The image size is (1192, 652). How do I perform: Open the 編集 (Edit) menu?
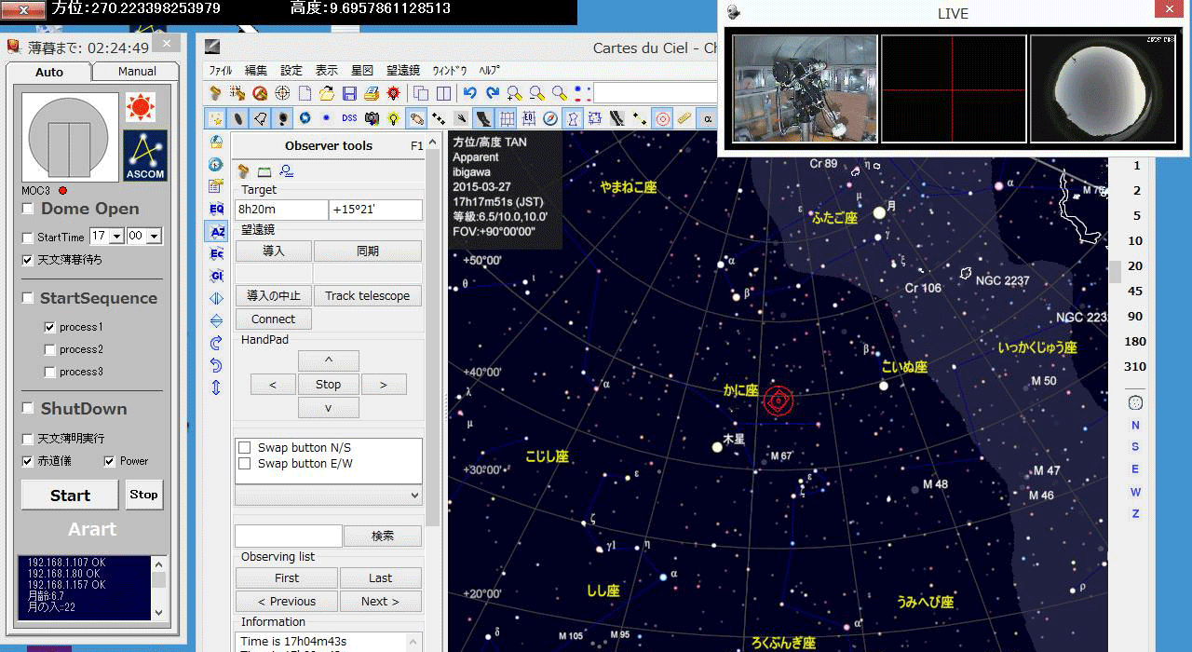pos(256,70)
